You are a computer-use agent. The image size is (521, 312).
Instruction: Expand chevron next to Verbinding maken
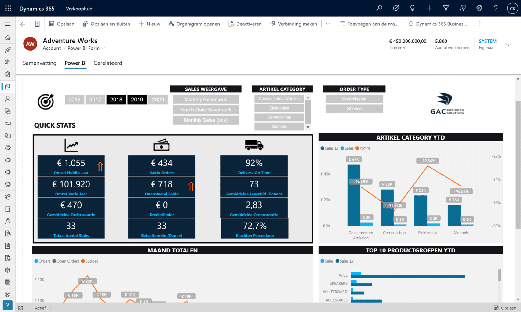click(328, 24)
